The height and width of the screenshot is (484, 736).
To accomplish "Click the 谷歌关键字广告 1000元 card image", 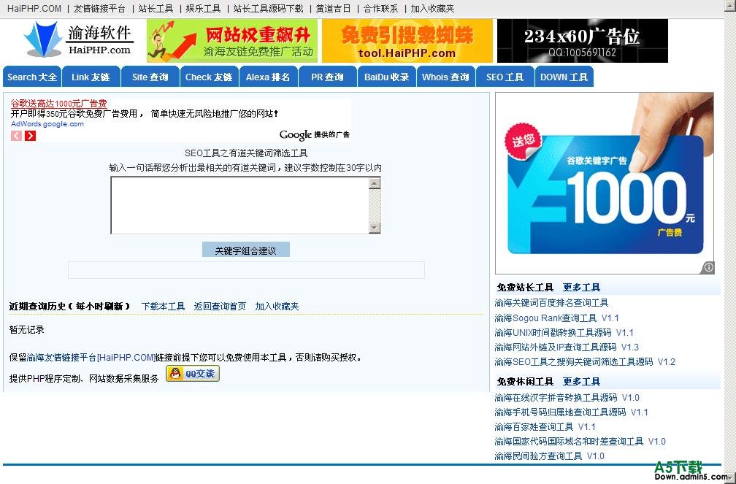I will tap(605, 183).
